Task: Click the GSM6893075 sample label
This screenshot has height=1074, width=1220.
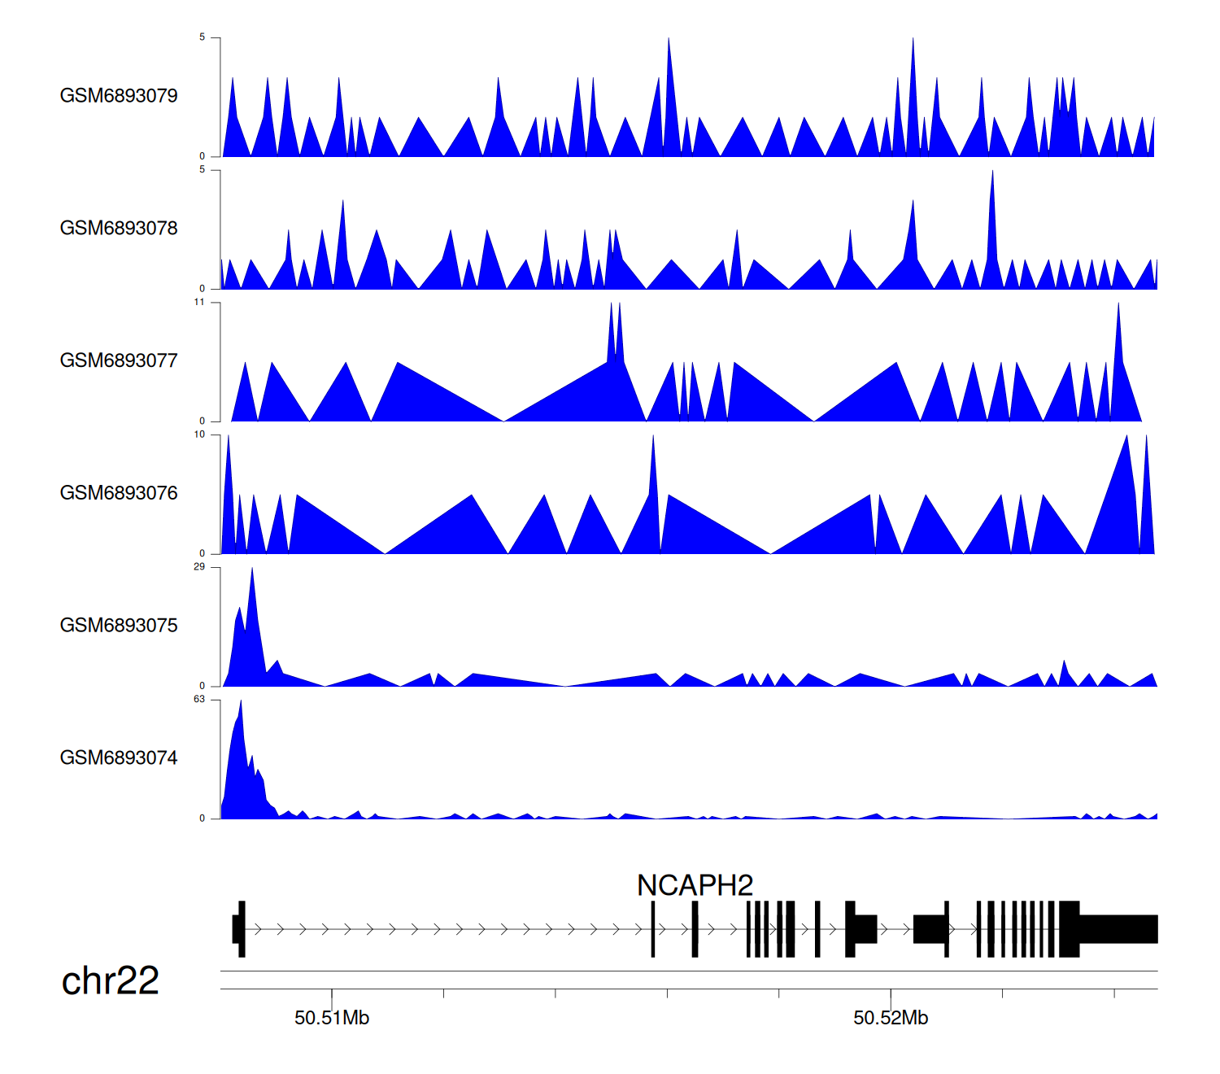Action: (119, 626)
